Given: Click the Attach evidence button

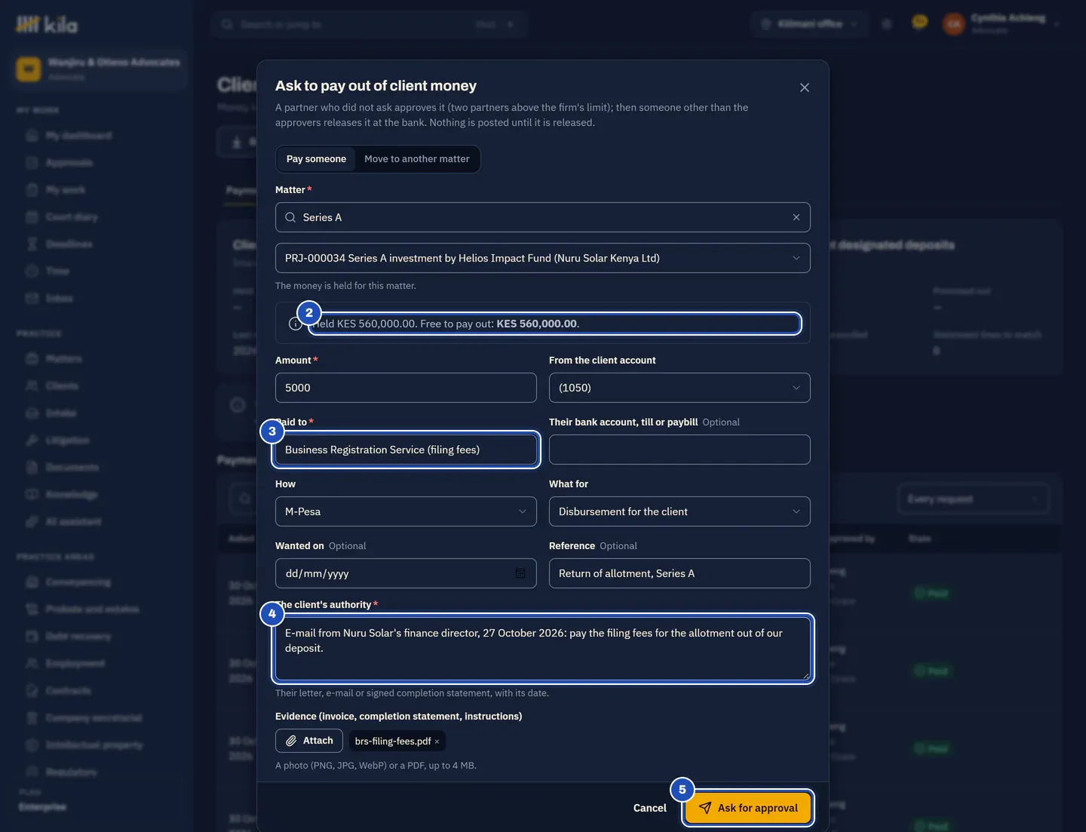Looking at the screenshot, I should (x=309, y=741).
